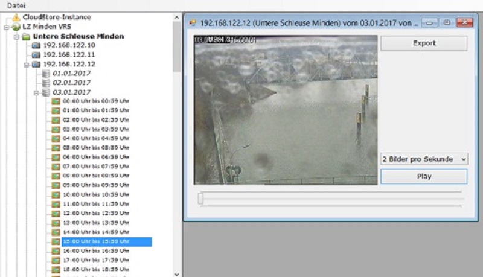Screen dimensions: 483x277
Task: Click image icon for 12:00 Uhr recording
Action: (x=56, y=214)
